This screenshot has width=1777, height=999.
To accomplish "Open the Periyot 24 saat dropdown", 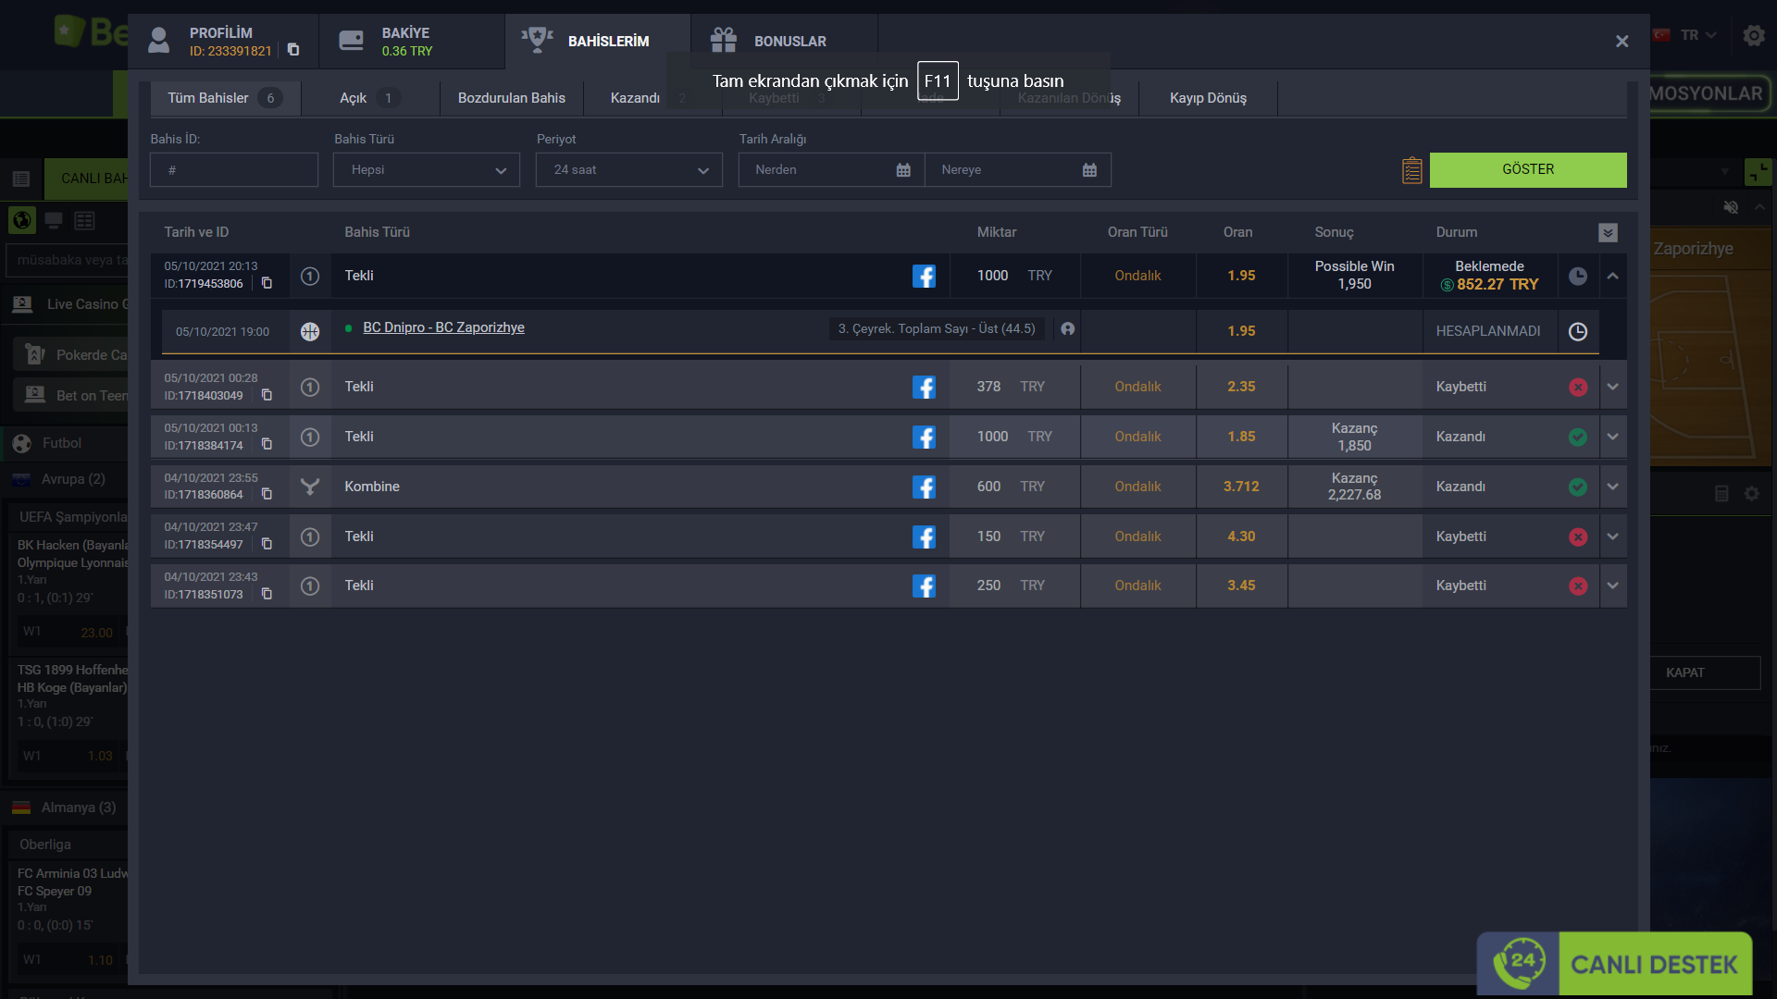I will coord(629,170).
